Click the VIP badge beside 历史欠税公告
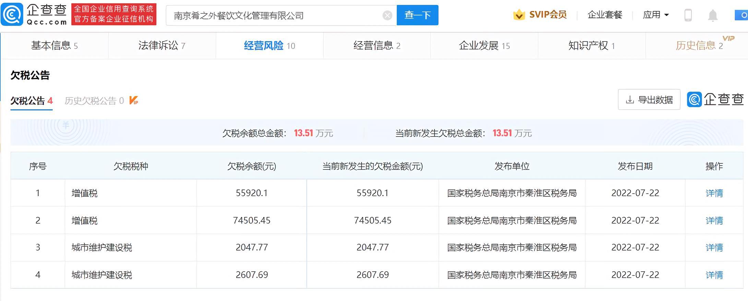This screenshot has height=301, width=748. click(133, 100)
